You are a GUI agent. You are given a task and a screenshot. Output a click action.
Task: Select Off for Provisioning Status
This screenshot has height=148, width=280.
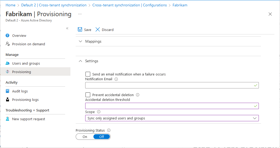tap(102, 137)
